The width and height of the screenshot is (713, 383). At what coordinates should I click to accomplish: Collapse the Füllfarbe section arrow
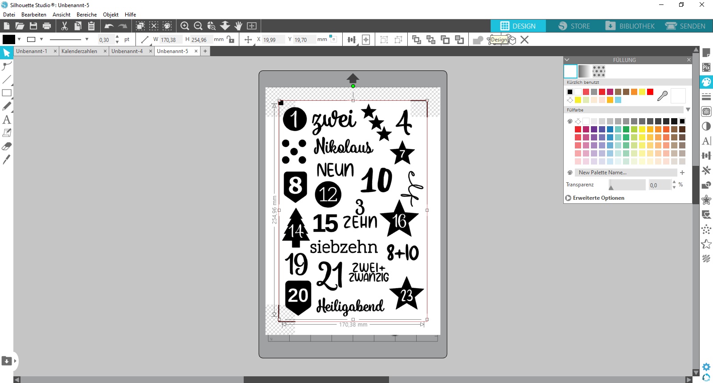click(688, 110)
